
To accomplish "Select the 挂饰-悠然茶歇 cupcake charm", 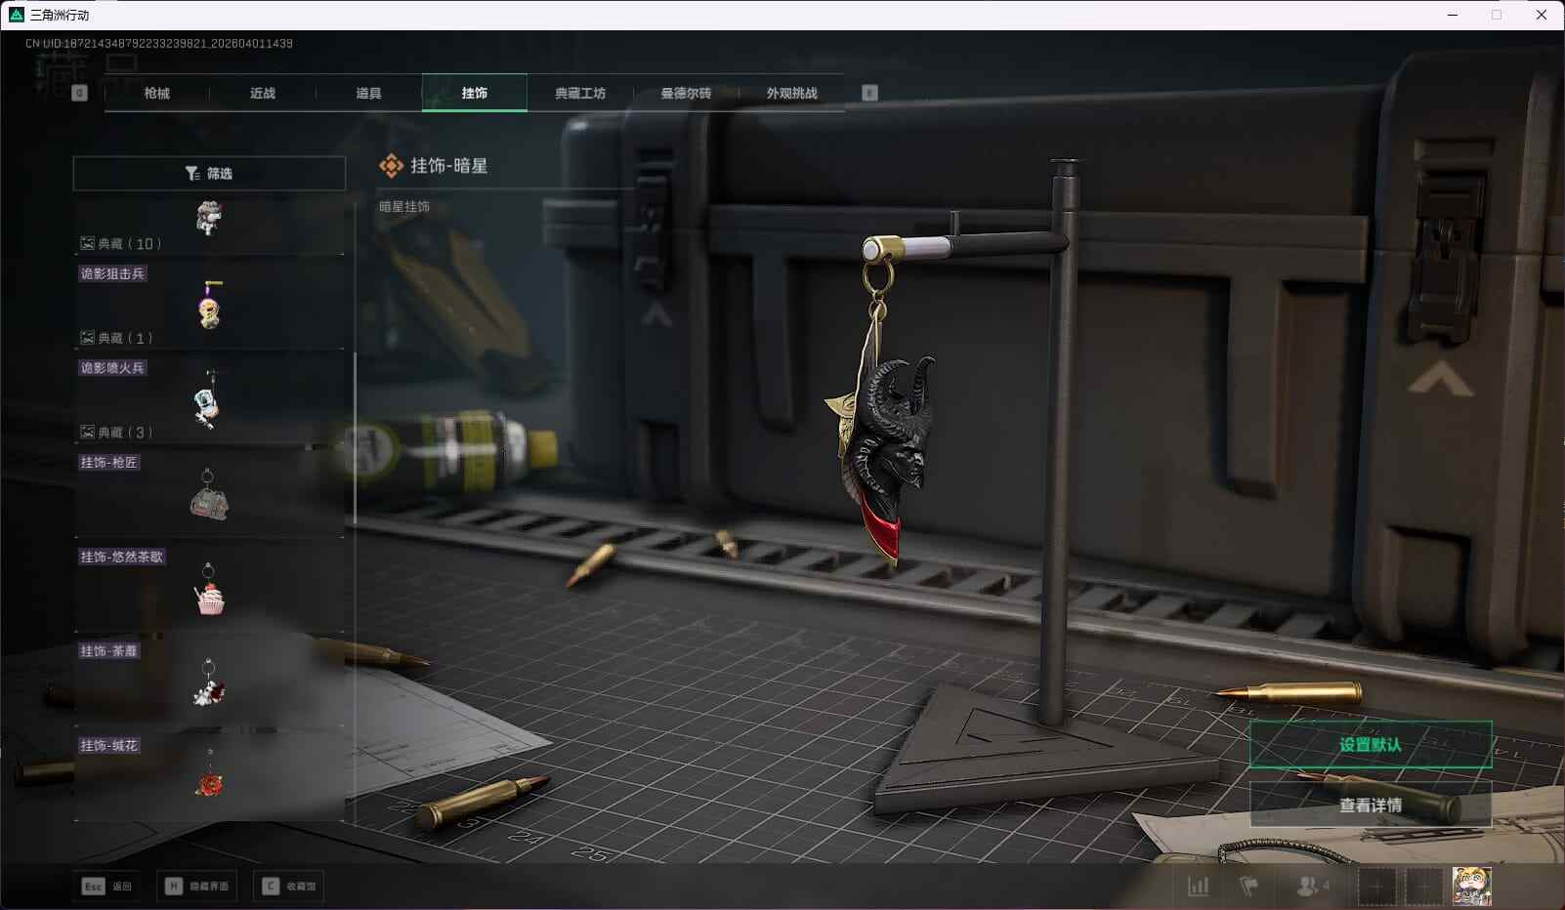I will coord(209,590).
